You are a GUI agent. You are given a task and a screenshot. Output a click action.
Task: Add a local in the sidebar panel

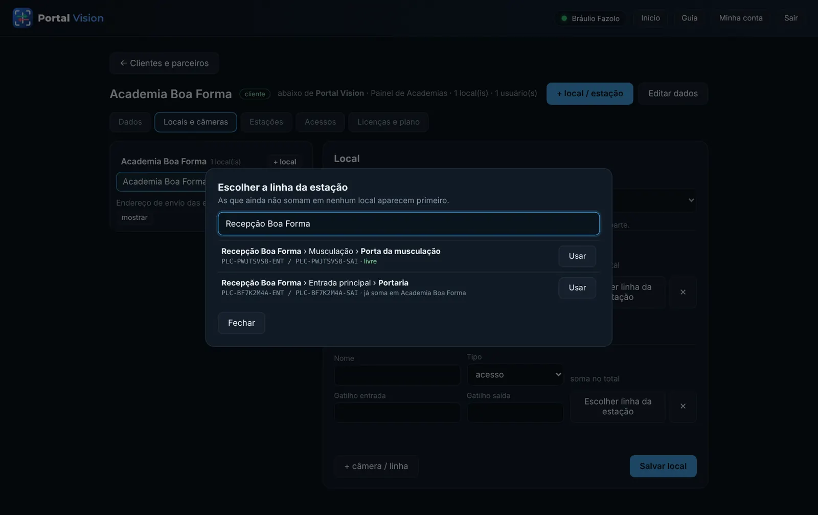click(285, 162)
